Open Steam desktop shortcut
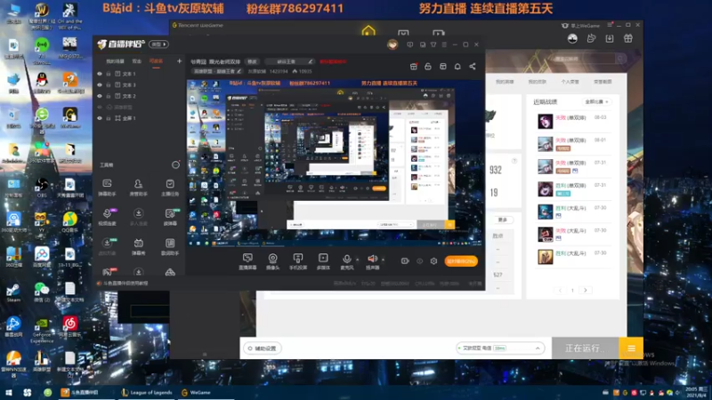The image size is (712, 400). pyautogui.click(x=13, y=293)
